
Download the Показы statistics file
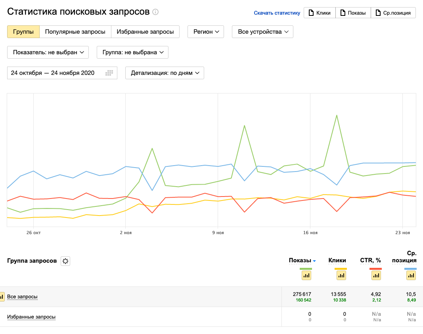(x=353, y=13)
